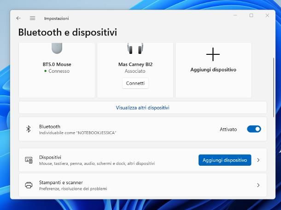
Task: Turn off the Bluetooth toggle
Action: pos(254,129)
